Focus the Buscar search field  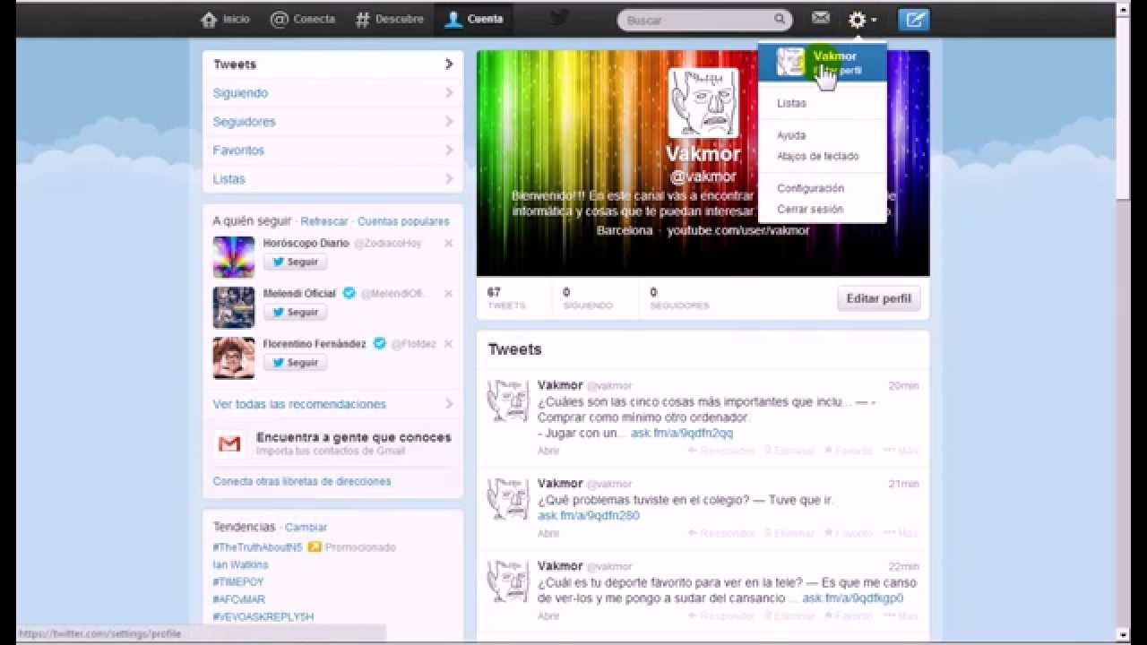tap(704, 20)
